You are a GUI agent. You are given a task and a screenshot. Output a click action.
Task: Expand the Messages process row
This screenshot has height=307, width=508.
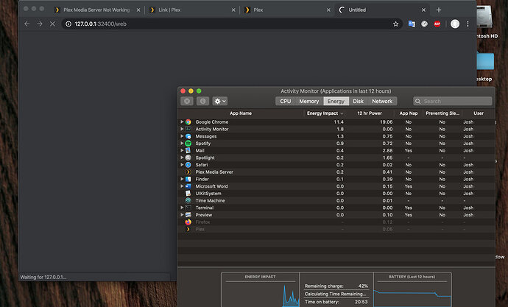point(182,136)
